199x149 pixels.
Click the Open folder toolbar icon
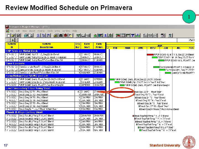coord(13,35)
